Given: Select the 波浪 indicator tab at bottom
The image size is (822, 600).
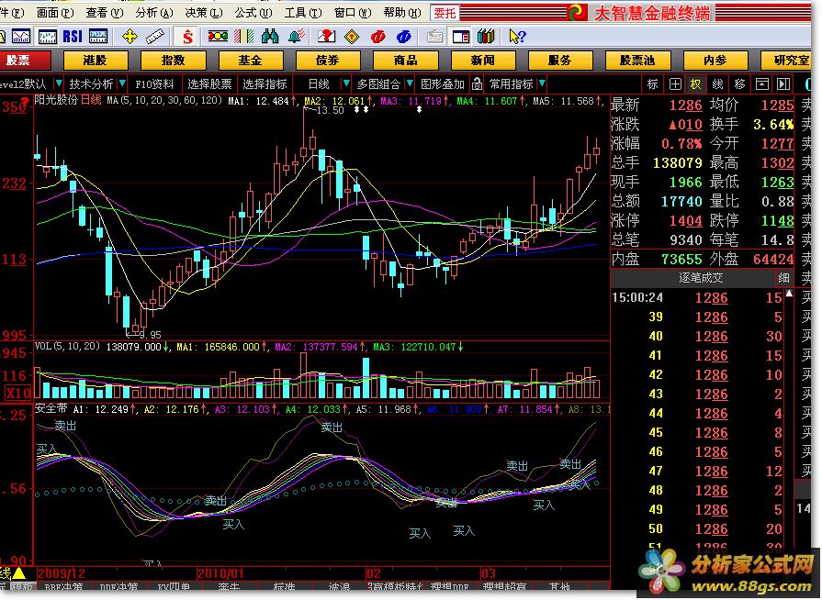Looking at the screenshot, I should pyautogui.click(x=339, y=587).
